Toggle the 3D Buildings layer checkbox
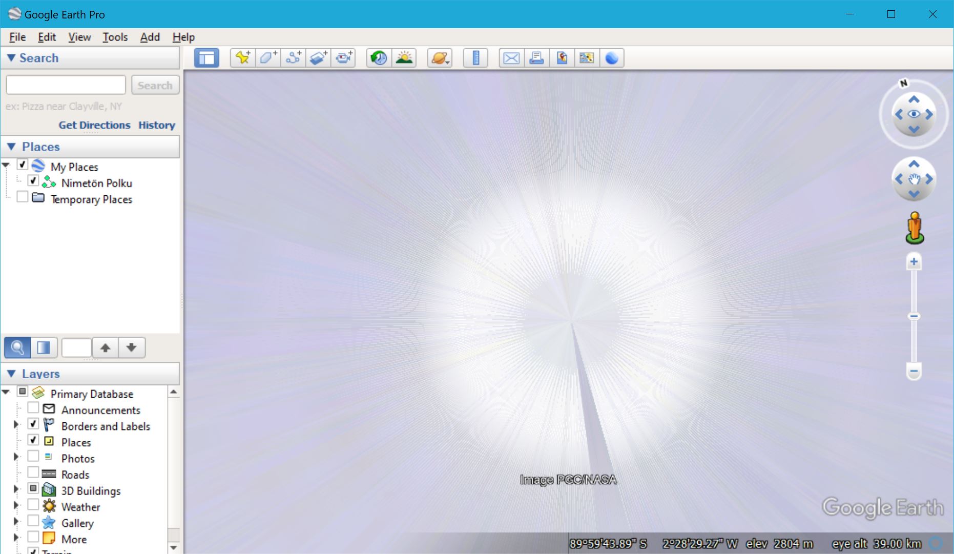Image resolution: width=954 pixels, height=554 pixels. click(33, 488)
